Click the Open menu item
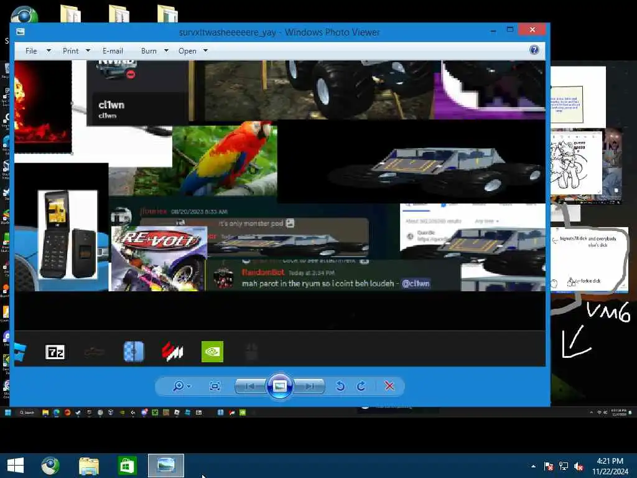 pyautogui.click(x=187, y=51)
